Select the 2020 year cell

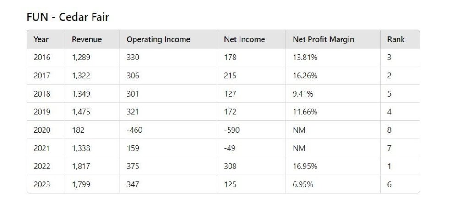(42, 130)
